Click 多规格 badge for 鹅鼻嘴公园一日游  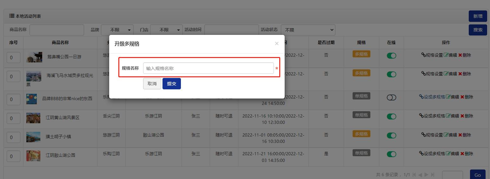tap(361, 54)
